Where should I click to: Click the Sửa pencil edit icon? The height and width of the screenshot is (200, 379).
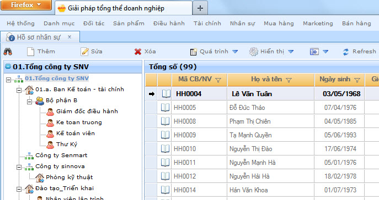coord(84,52)
